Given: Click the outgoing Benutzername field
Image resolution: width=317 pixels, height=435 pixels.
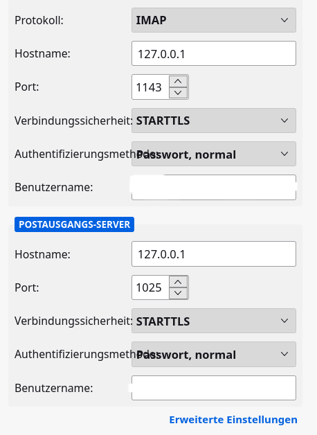Looking at the screenshot, I should [x=214, y=388].
